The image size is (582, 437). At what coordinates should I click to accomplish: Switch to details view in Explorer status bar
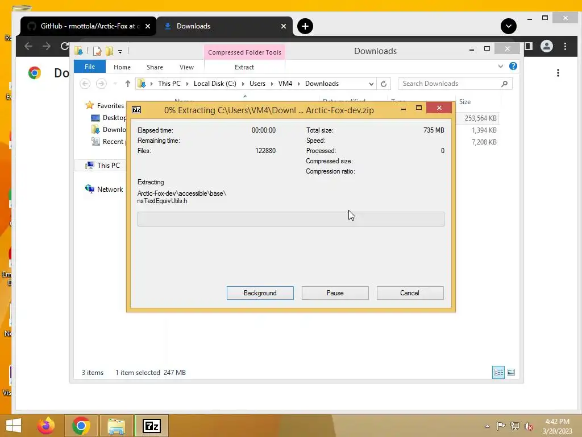point(498,372)
